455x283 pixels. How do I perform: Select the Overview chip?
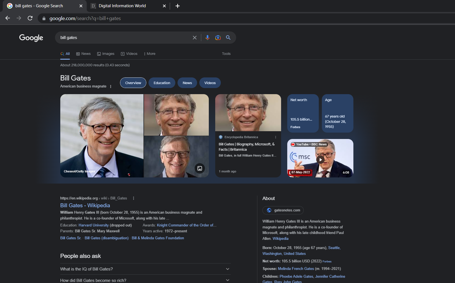133,83
